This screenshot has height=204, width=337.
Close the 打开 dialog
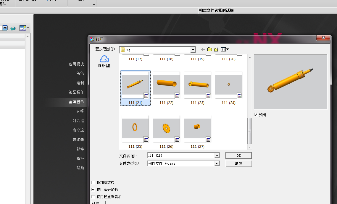click(x=323, y=38)
